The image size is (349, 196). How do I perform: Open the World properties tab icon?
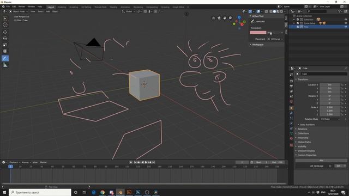[291, 102]
